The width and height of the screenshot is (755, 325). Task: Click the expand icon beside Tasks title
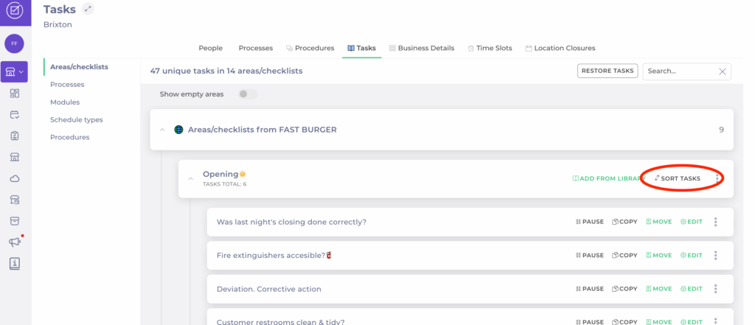(x=88, y=9)
